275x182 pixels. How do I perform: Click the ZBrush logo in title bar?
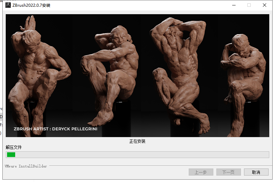tap(7, 5)
